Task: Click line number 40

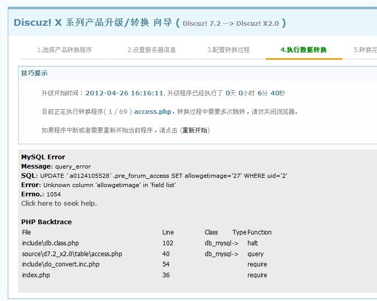Action: pyautogui.click(x=166, y=254)
